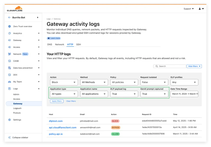Click the search magnifier icon
Screen dimensions: 211x147
(x=157, y=66)
